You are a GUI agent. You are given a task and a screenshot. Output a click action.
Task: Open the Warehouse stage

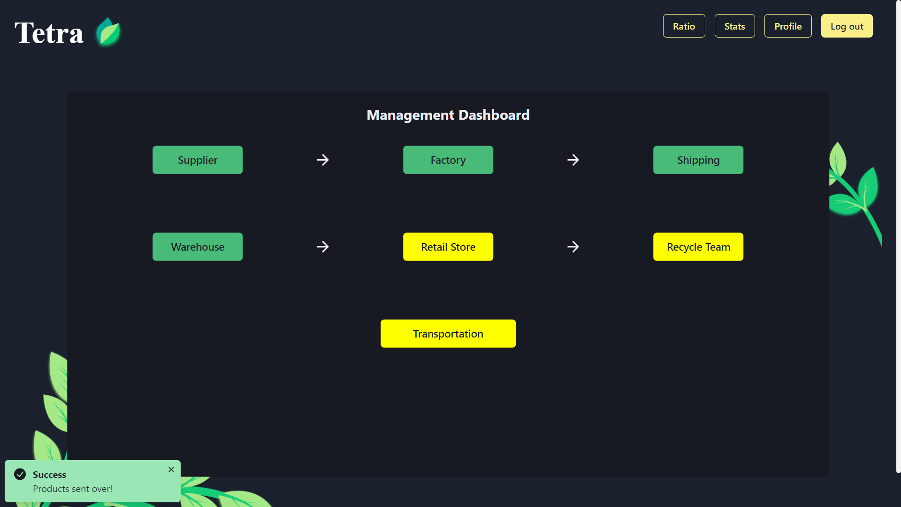pyautogui.click(x=198, y=247)
